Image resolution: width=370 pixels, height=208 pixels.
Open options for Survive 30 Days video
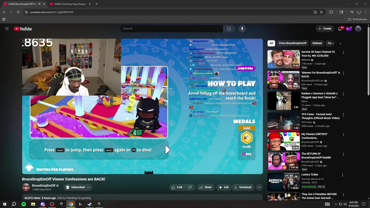point(343,53)
